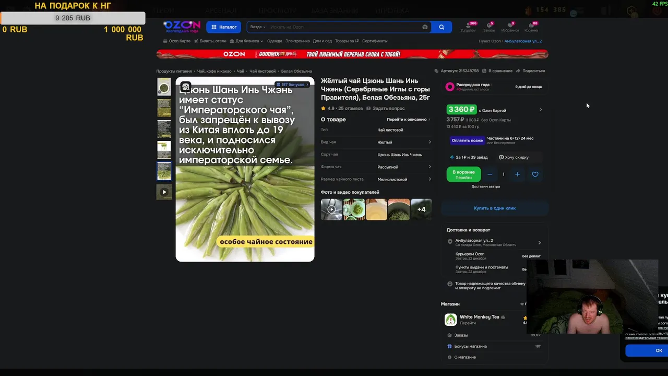
Task: Click the White Monkey Tea store logo
Action: pyautogui.click(x=450, y=320)
